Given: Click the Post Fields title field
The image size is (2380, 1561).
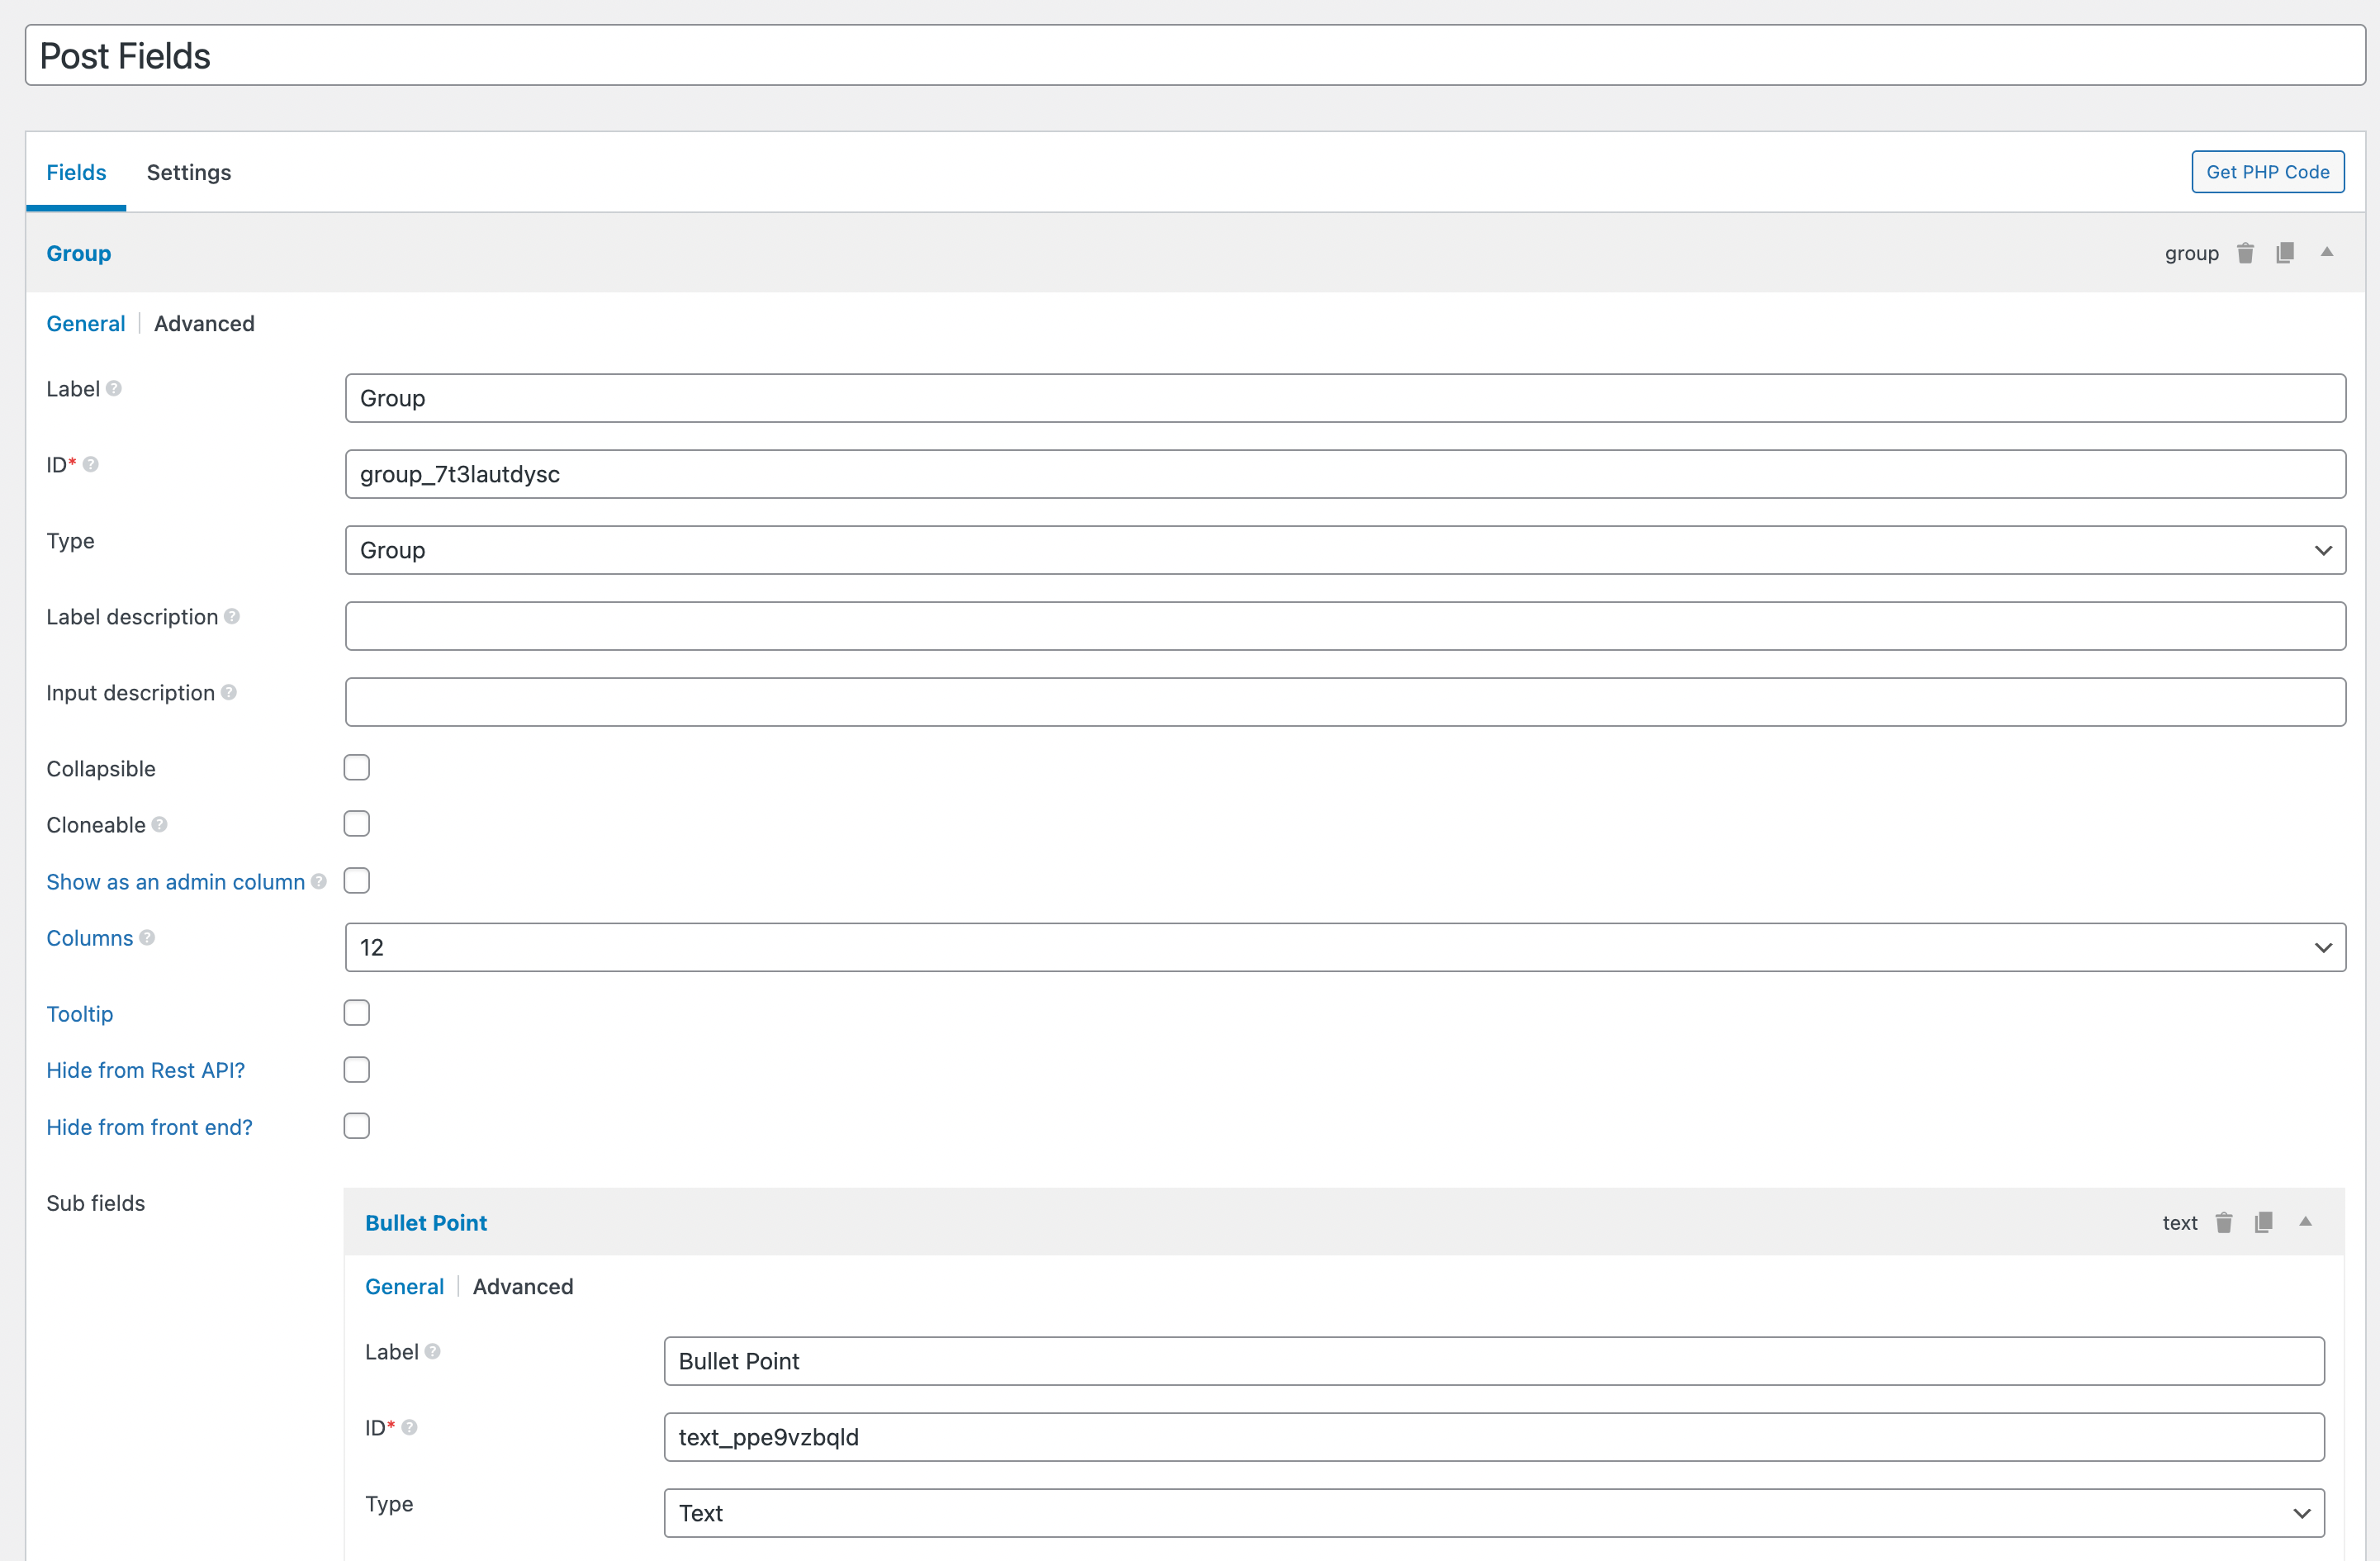Looking at the screenshot, I should (1194, 56).
